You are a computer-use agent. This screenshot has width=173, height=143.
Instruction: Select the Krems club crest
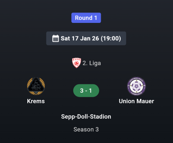[x=36, y=86]
